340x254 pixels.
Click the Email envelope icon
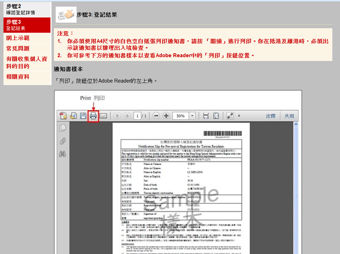[x=103, y=115]
